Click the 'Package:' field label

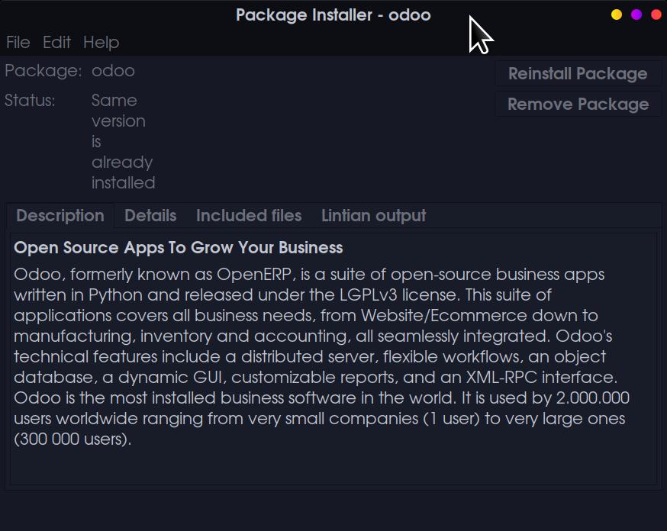pos(43,71)
